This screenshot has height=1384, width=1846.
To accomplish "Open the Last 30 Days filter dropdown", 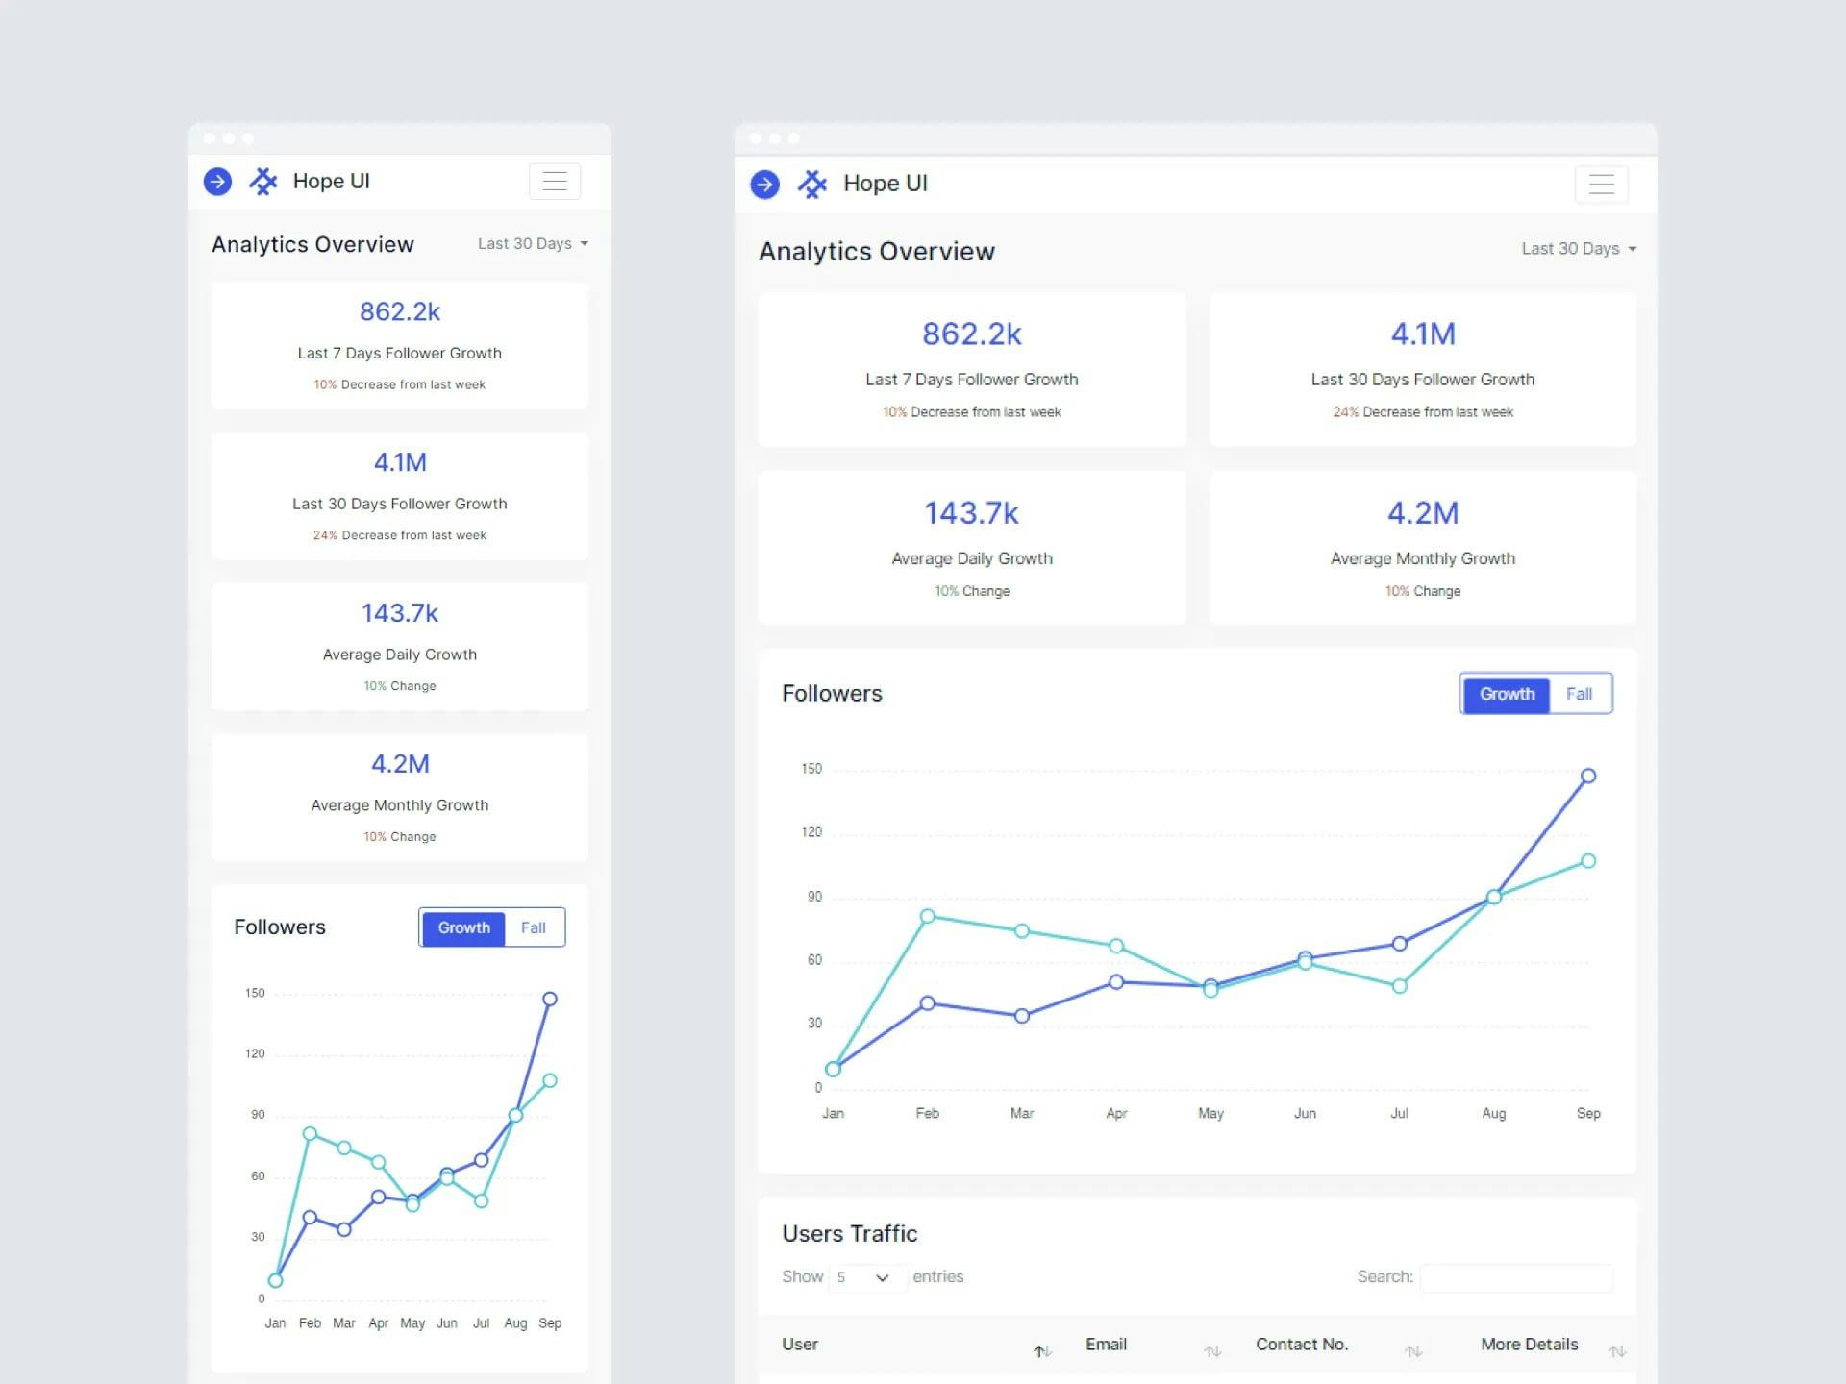I will click(1577, 248).
